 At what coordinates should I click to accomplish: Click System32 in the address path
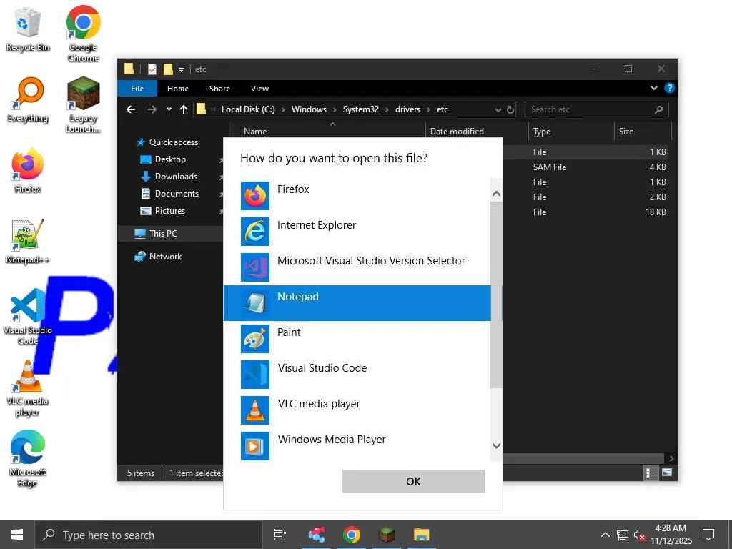[360, 109]
